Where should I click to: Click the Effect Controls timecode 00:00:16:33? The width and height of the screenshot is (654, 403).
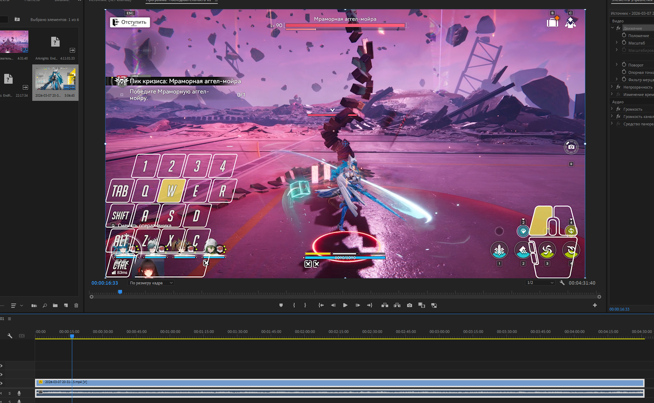[x=619, y=309]
